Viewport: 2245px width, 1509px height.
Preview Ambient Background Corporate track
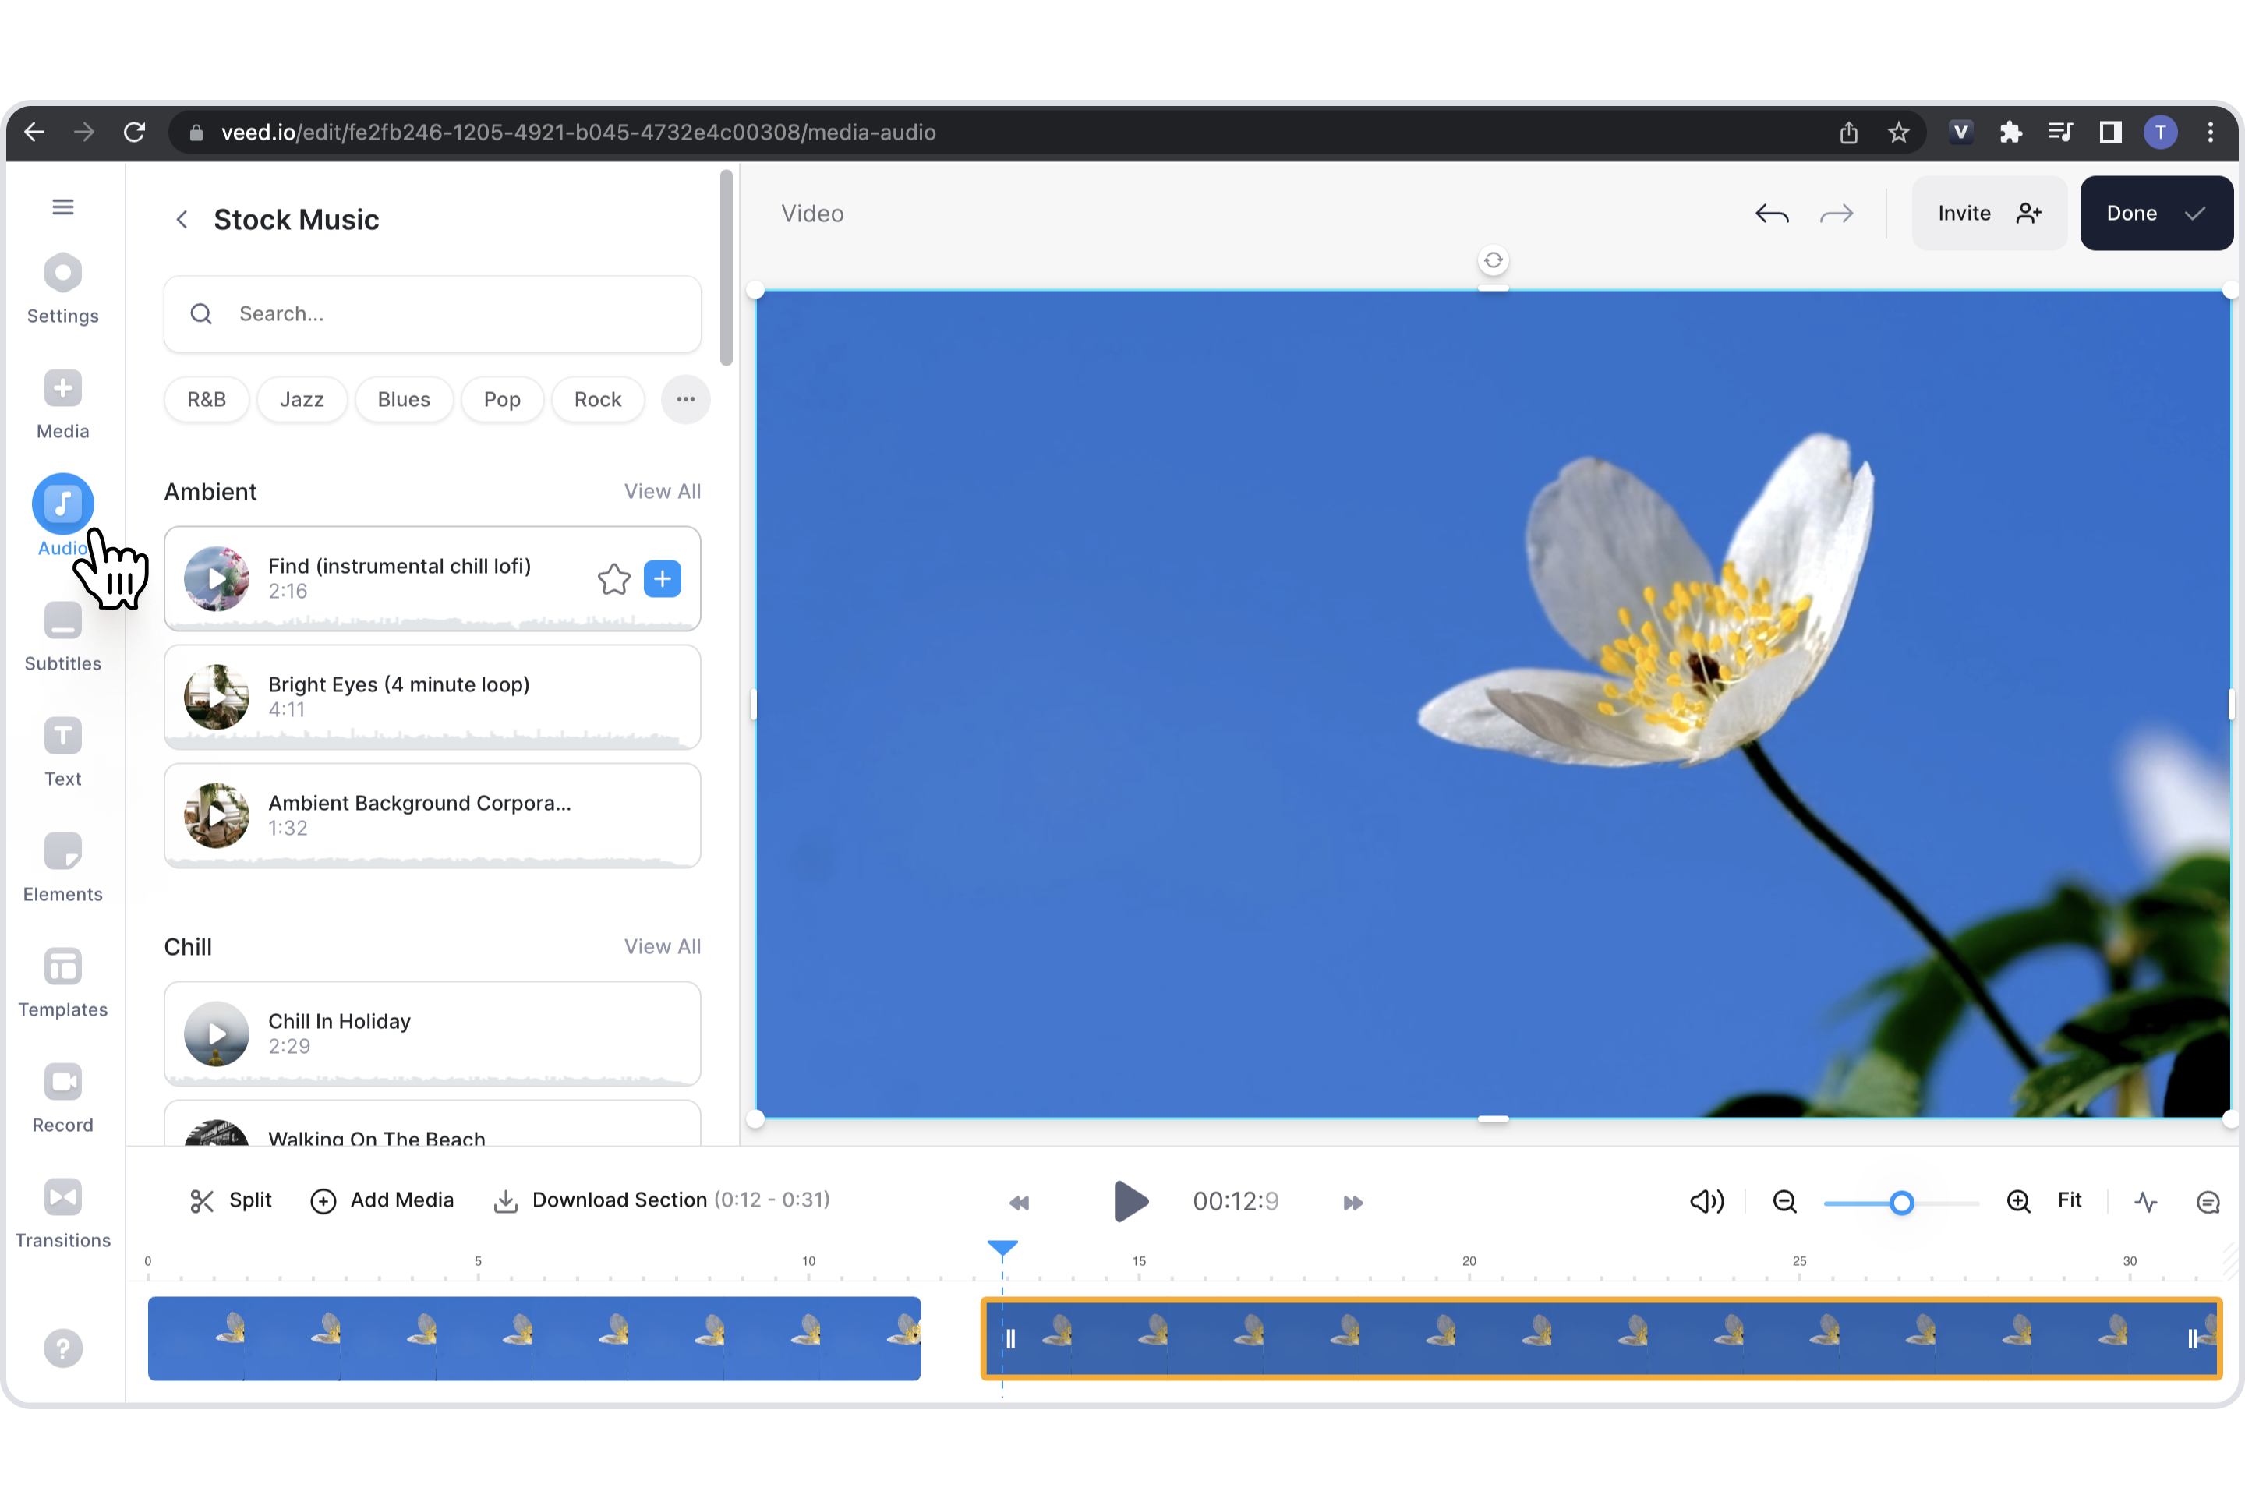[x=217, y=815]
